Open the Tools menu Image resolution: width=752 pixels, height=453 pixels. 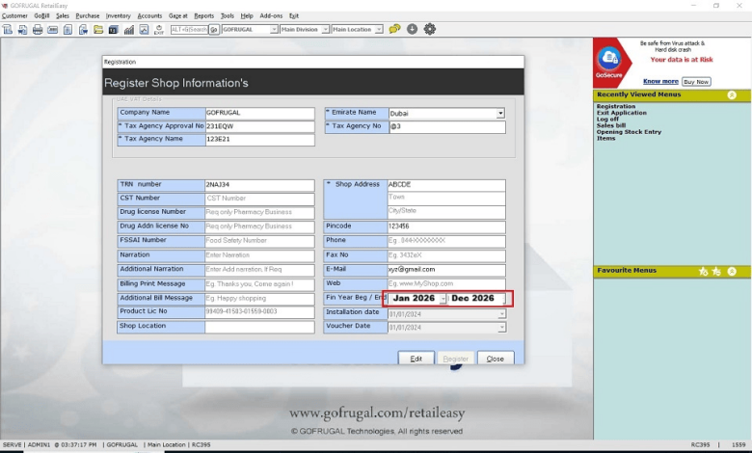(227, 15)
